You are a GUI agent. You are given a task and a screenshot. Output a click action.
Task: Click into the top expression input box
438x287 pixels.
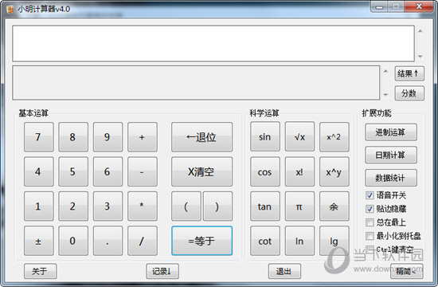point(213,43)
